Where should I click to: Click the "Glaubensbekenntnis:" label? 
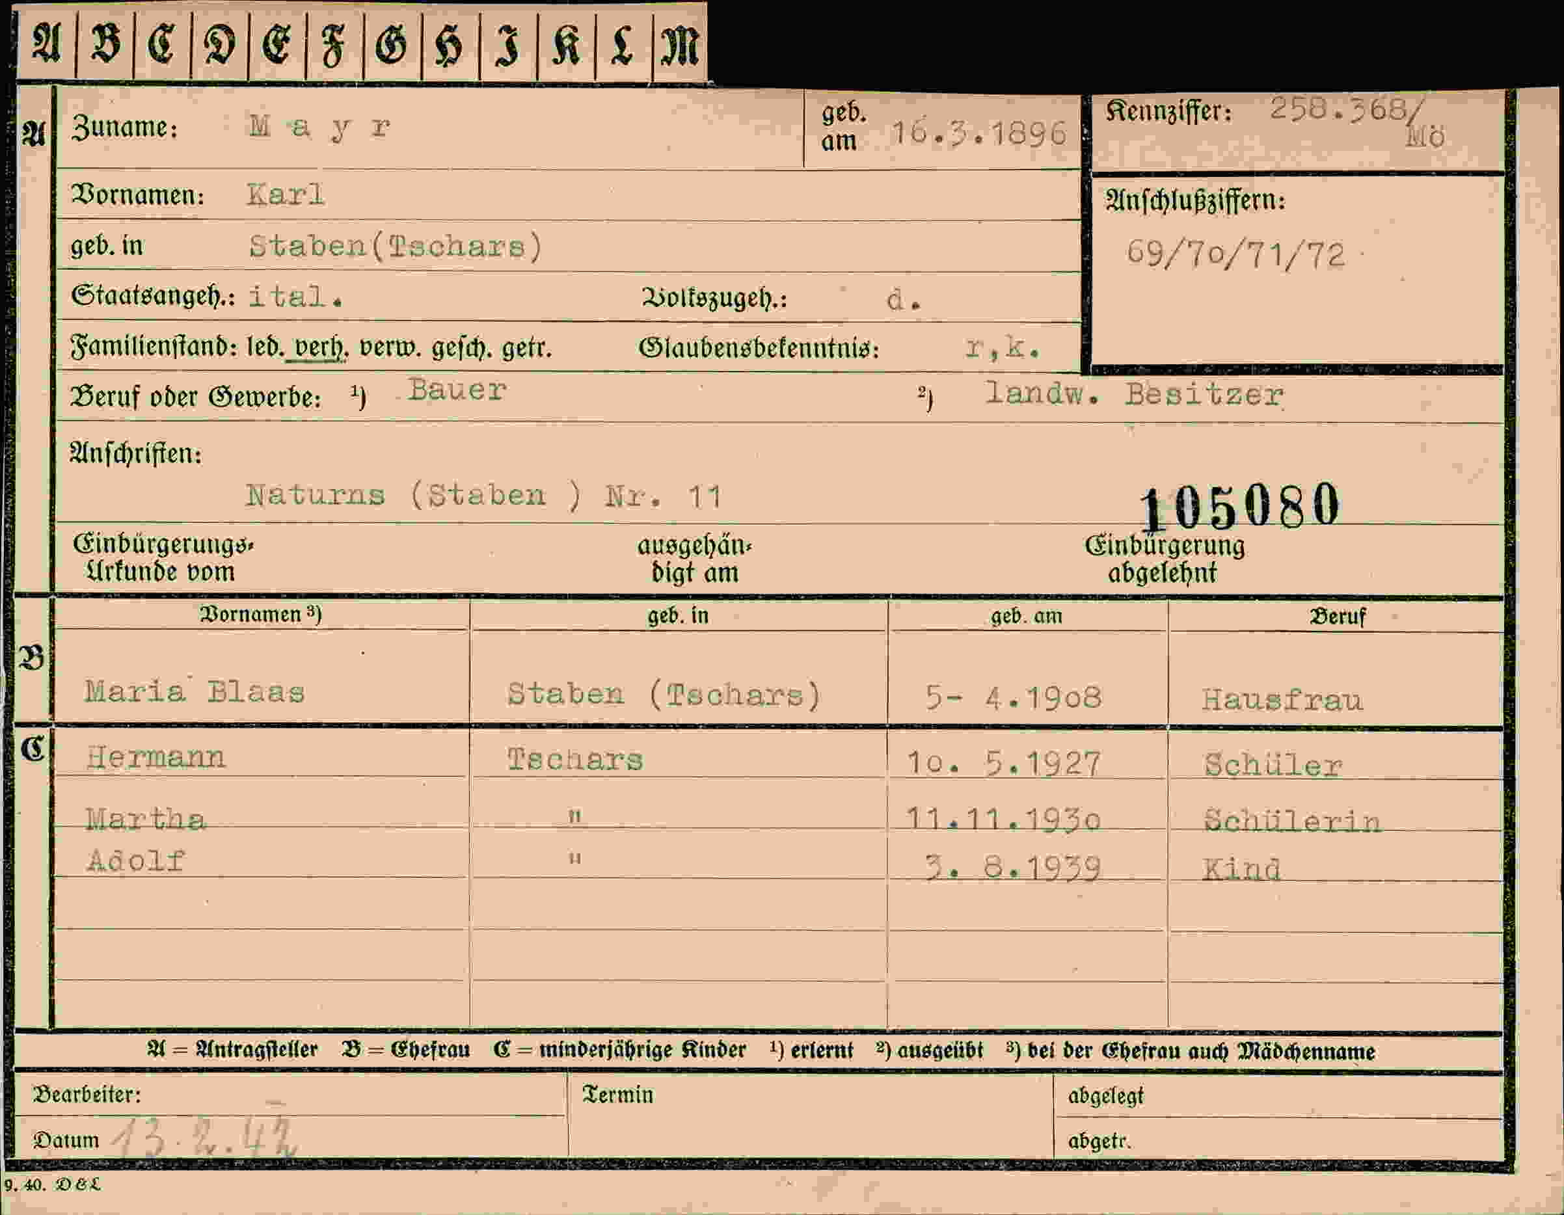pos(759,349)
